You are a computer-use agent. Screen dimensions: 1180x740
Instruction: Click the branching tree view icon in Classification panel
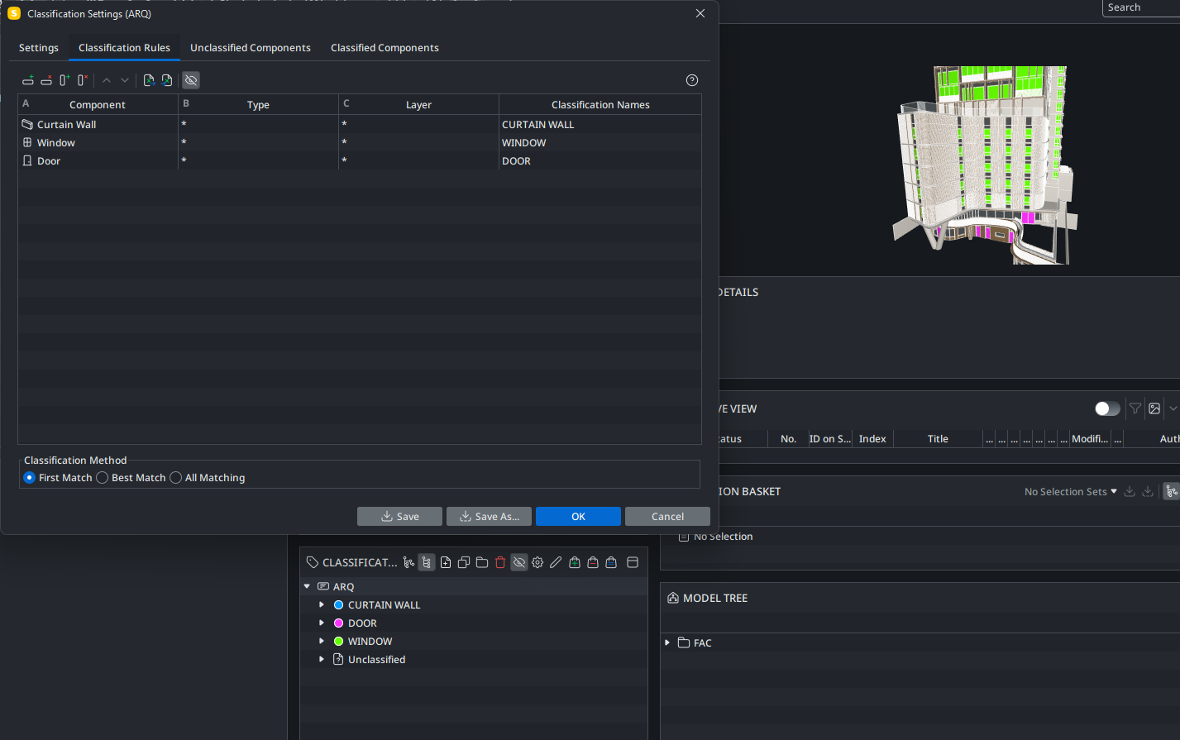[408, 562]
